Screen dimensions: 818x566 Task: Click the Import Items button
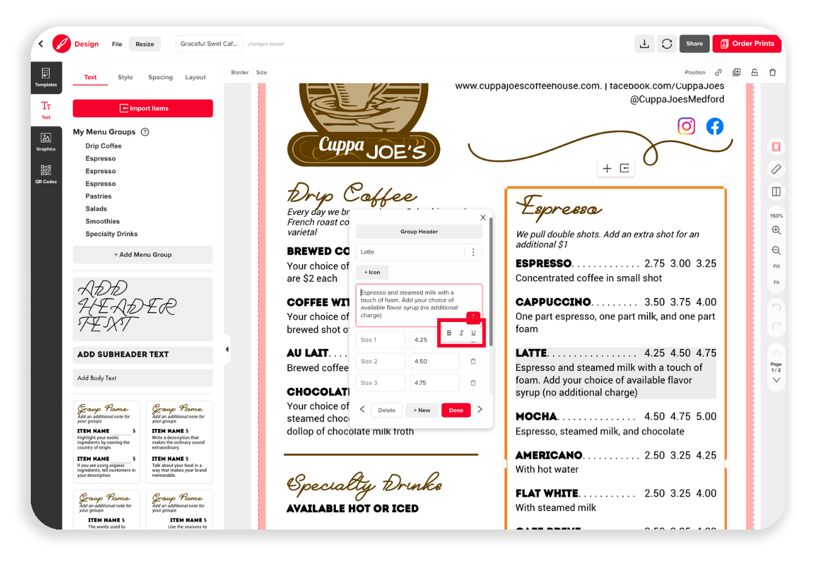(x=143, y=108)
